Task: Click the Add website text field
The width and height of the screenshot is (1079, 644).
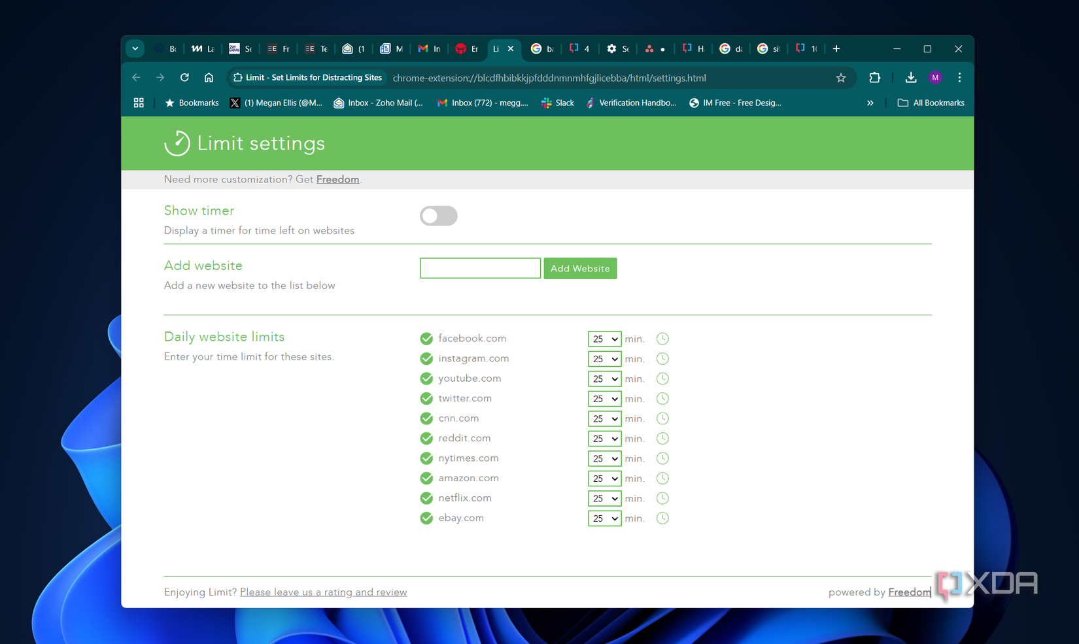Action: (480, 268)
